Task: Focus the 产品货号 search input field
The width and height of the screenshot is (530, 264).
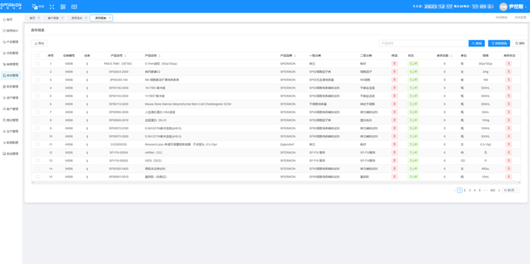Action: click(424, 43)
